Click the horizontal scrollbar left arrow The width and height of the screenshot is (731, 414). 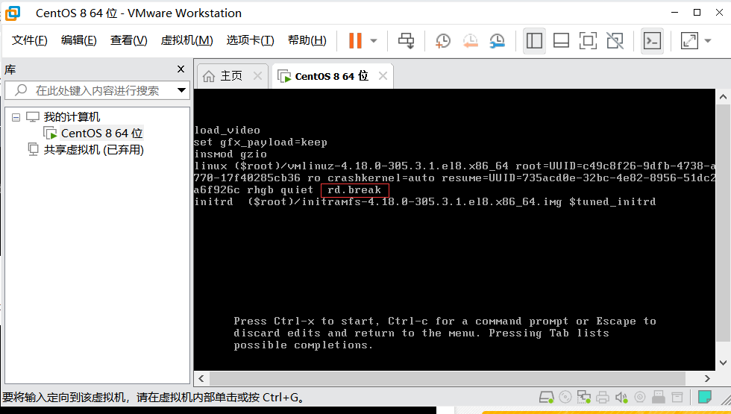201,378
